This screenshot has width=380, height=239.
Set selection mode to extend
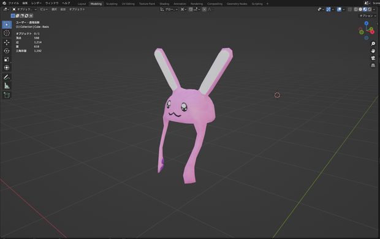coord(17,16)
